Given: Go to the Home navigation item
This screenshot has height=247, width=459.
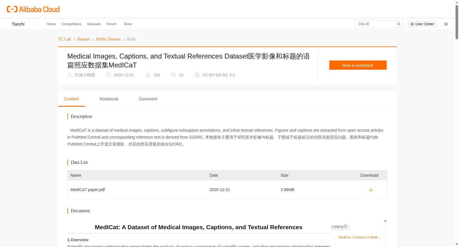Looking at the screenshot, I should [51, 24].
